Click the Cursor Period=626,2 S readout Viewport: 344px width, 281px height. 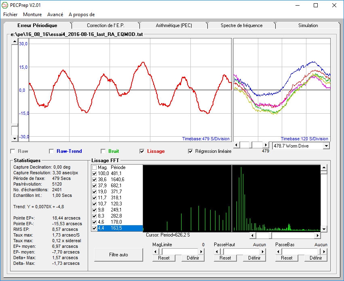168,235
